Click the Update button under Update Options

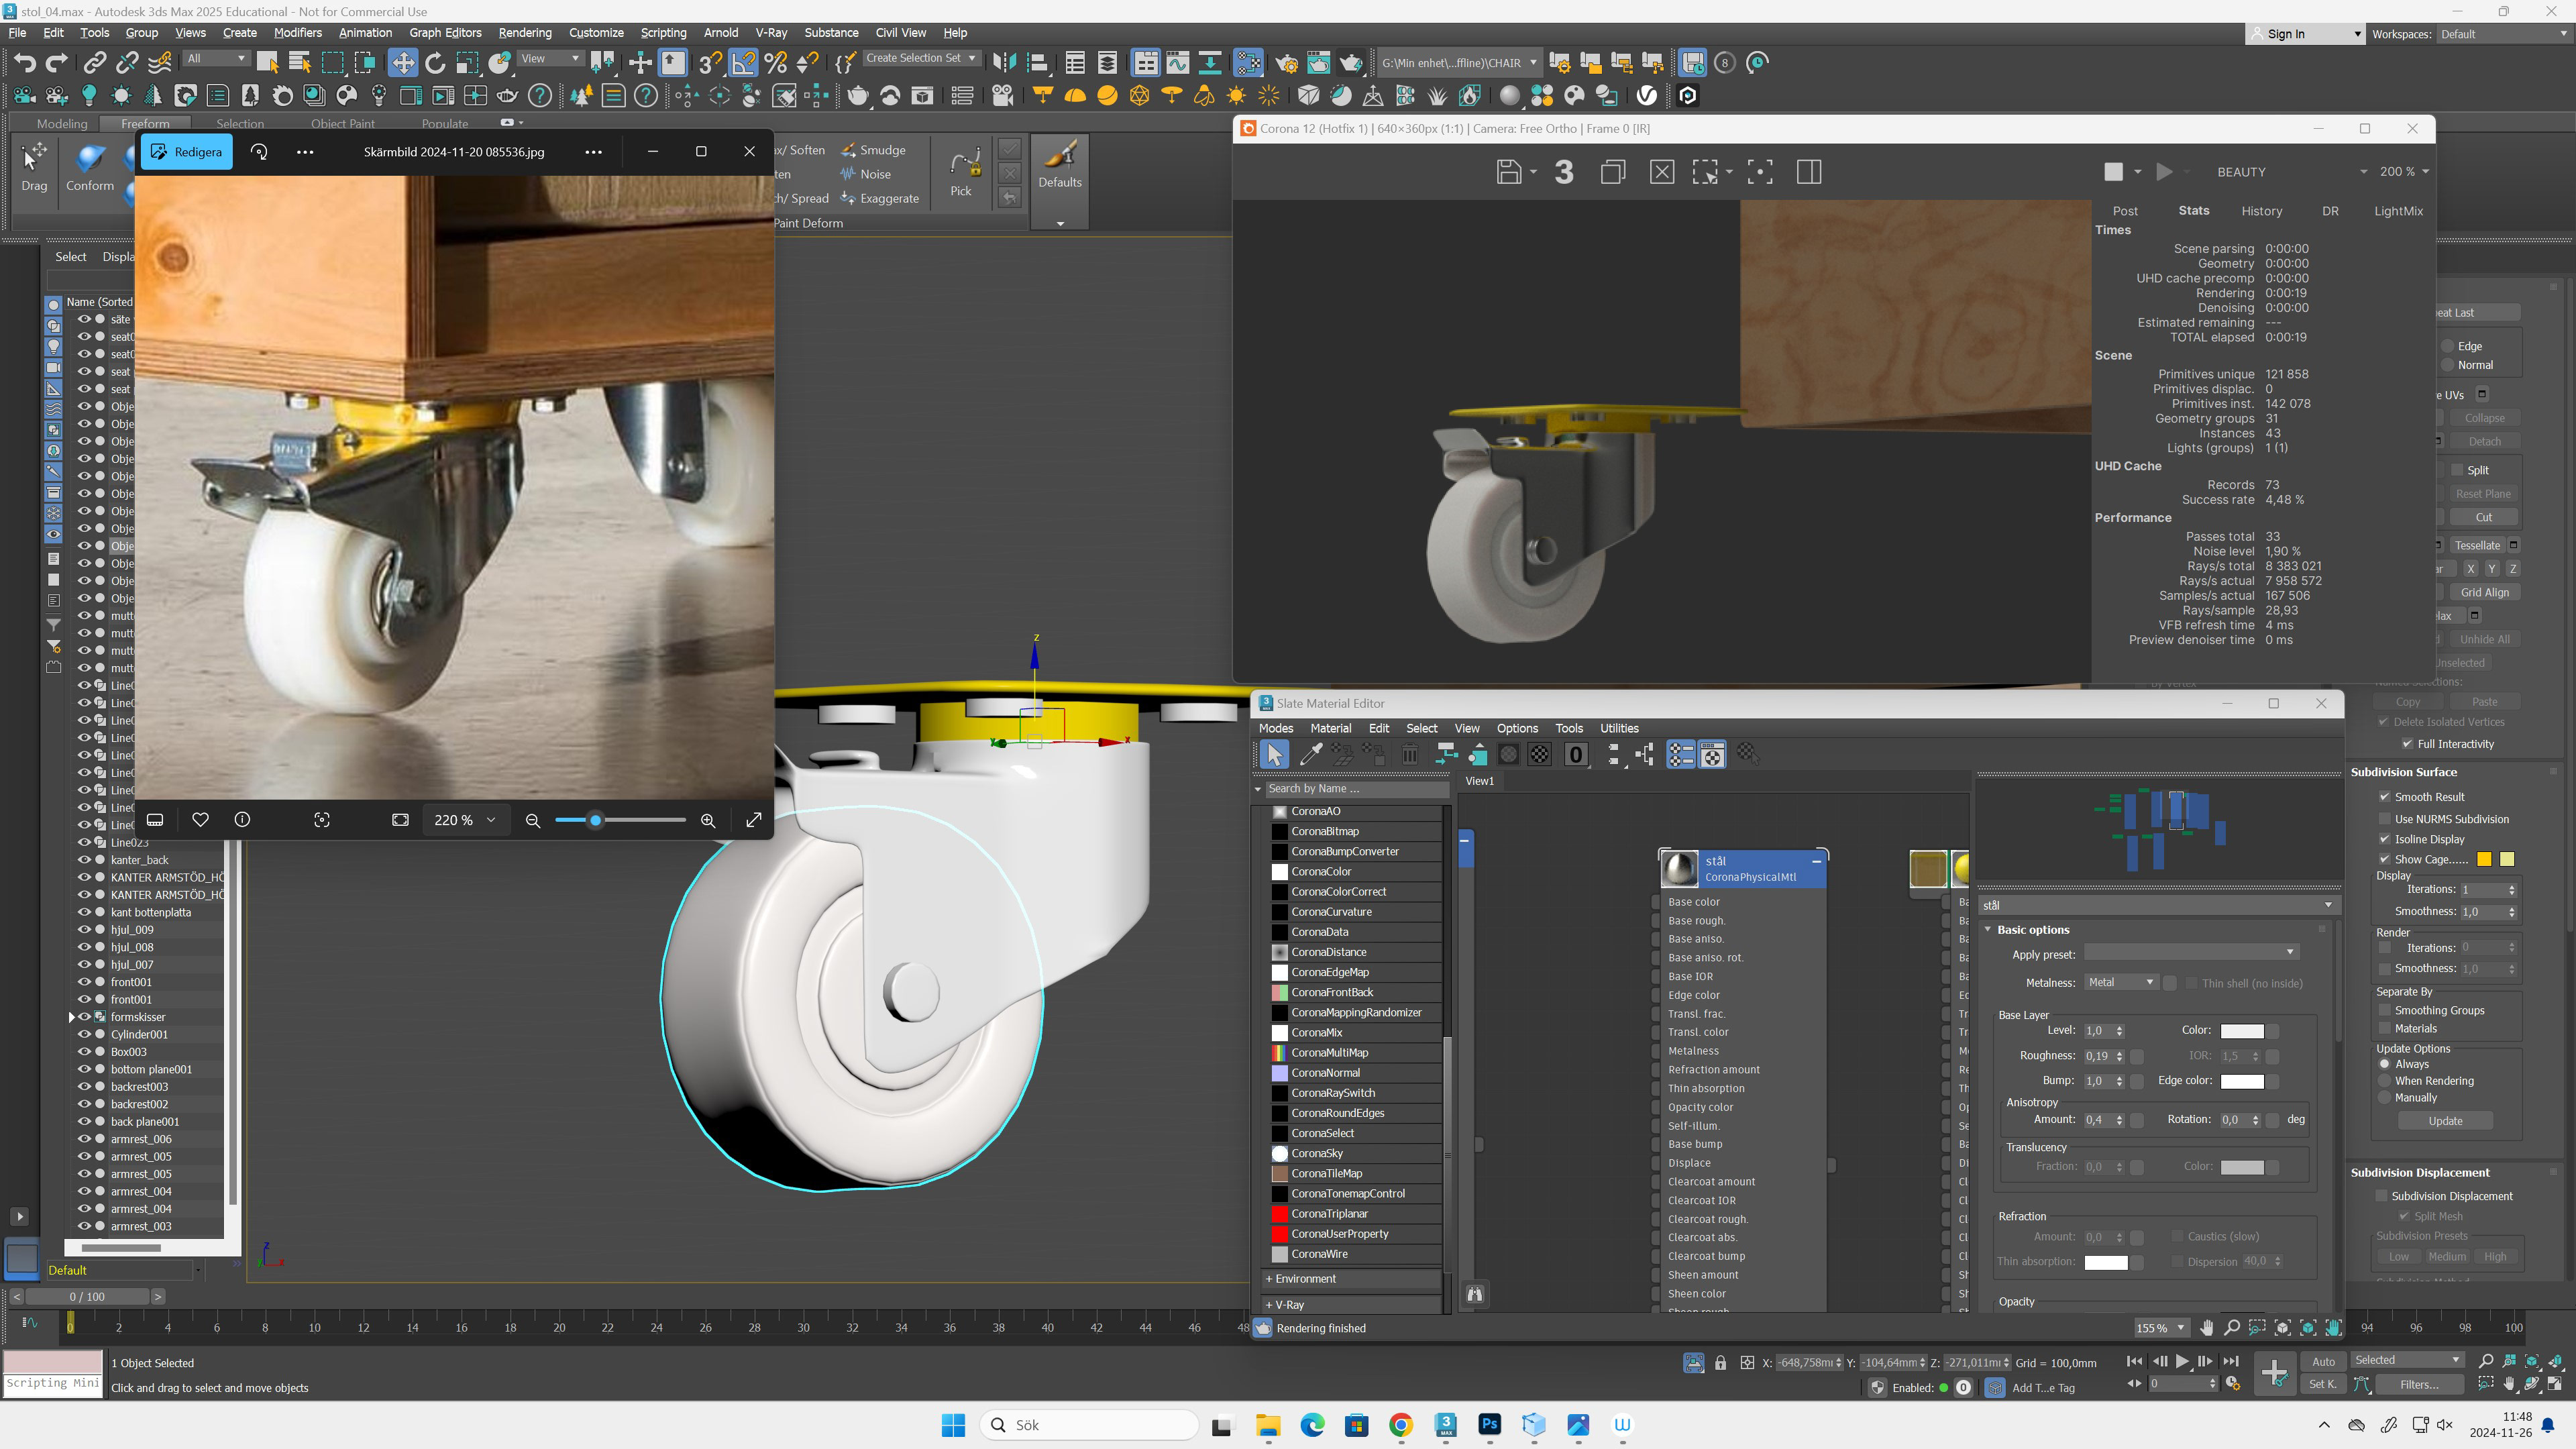pos(2445,1121)
